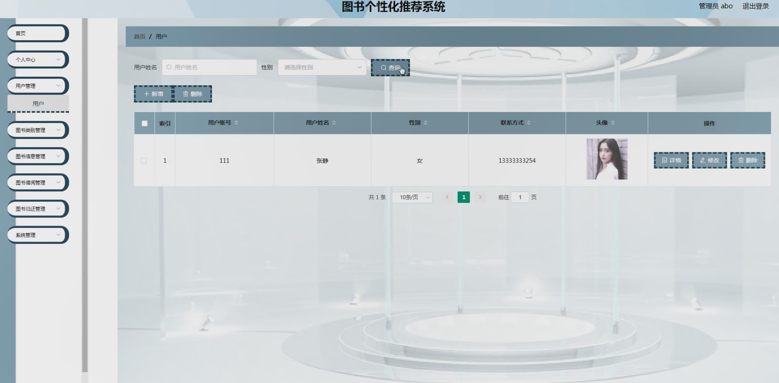
Task: Open the 请选择性别 gender dropdown
Action: pos(322,67)
